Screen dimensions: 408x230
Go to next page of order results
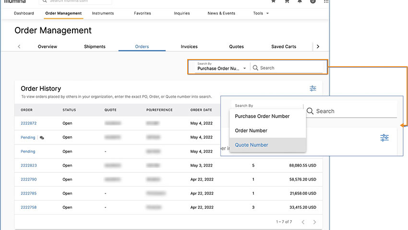click(314, 222)
